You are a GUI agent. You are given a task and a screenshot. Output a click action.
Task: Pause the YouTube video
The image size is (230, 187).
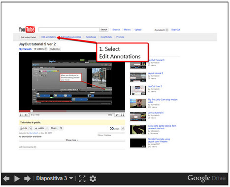coord(21,115)
